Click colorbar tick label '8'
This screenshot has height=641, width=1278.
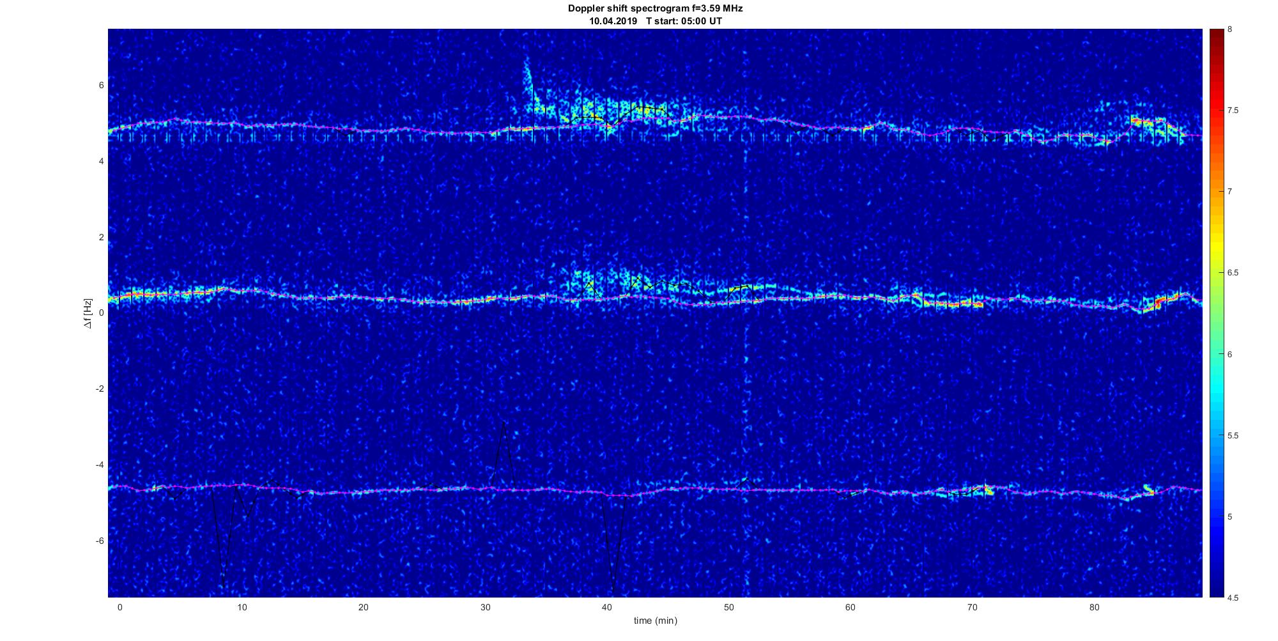1230,29
